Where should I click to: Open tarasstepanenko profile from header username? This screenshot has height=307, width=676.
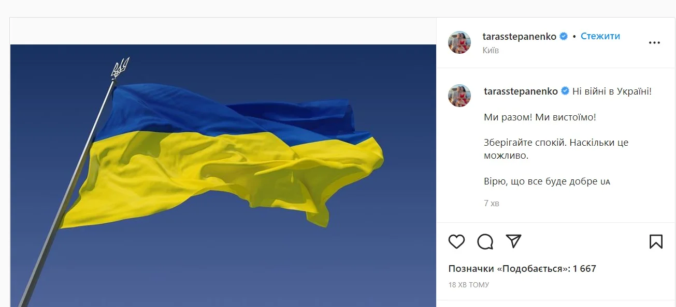click(x=520, y=37)
